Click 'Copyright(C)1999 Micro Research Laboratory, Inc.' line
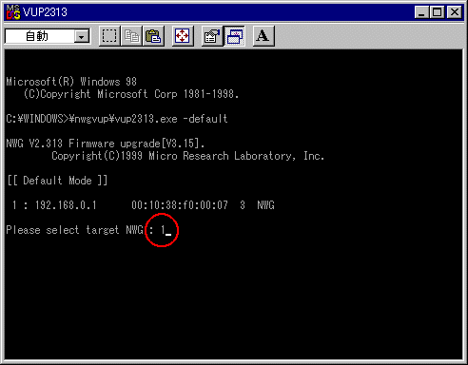This screenshot has height=365, width=468. 188,156
